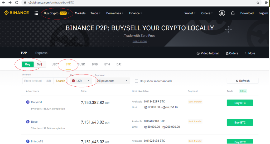The height and width of the screenshot is (144, 270).
Task: Click the Refresh button
Action: tap(243, 81)
